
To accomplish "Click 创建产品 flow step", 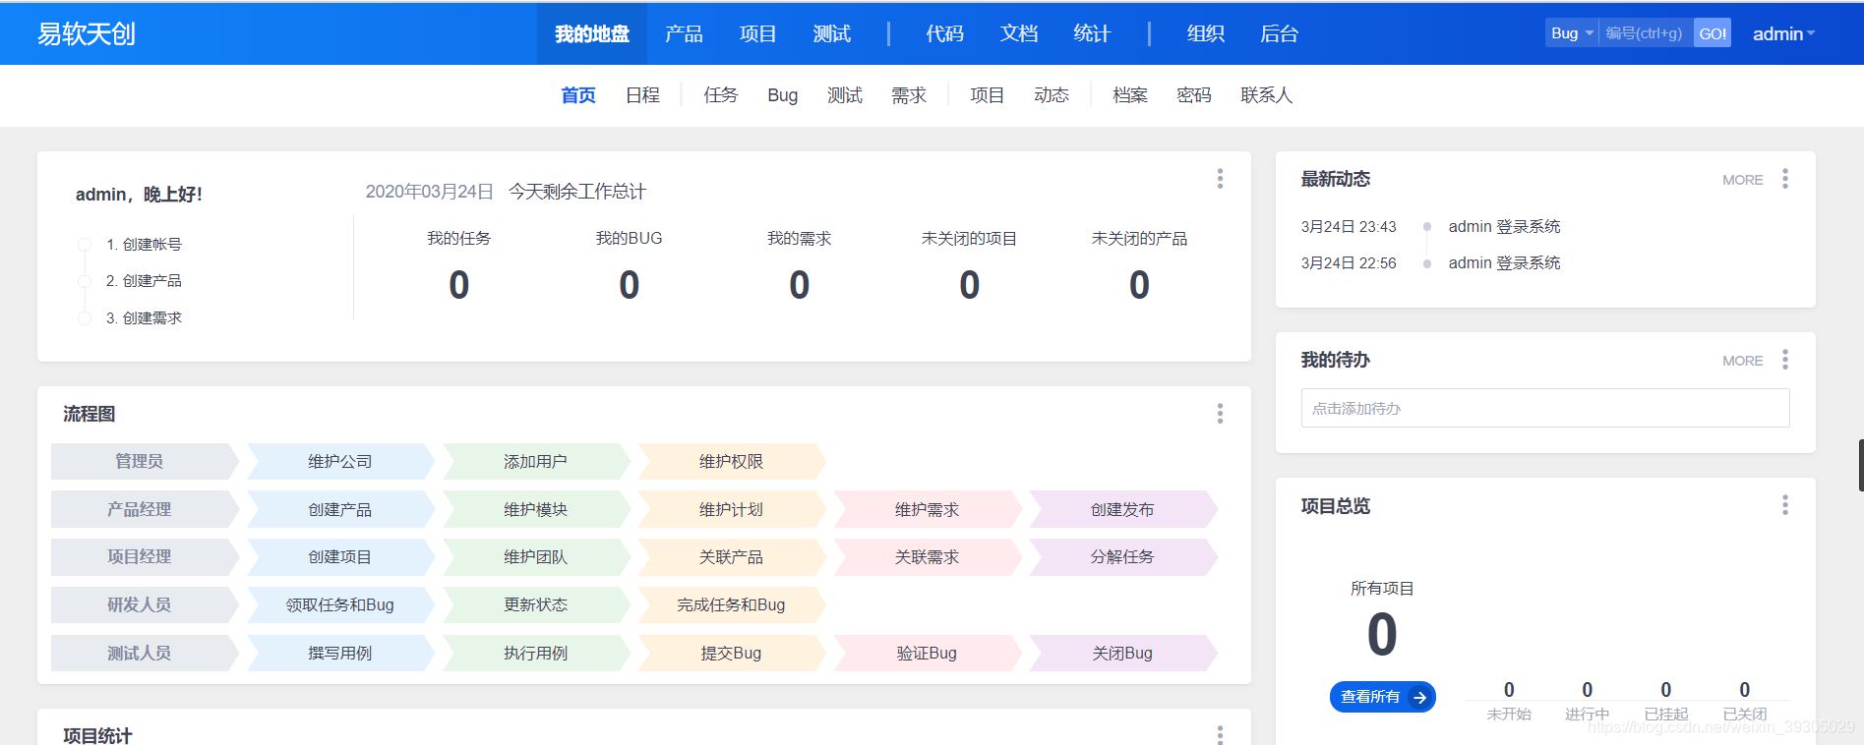I will [340, 509].
